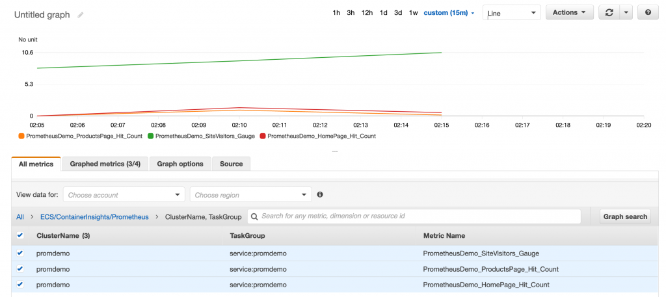666x297 pixels.
Task: Open the Choose region dropdown
Action: point(251,195)
